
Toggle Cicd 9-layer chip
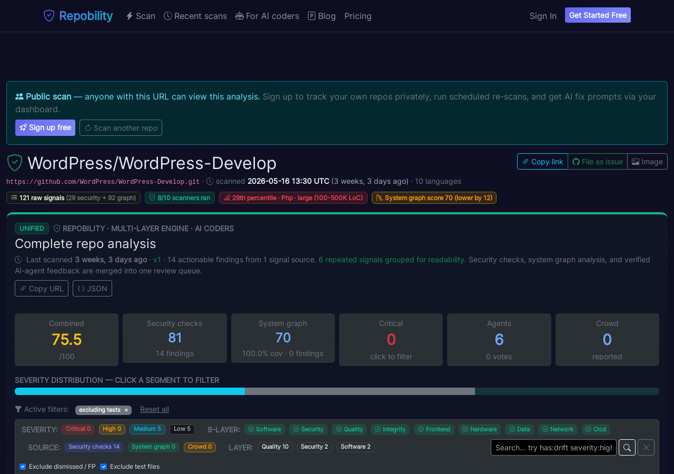[x=596, y=429]
